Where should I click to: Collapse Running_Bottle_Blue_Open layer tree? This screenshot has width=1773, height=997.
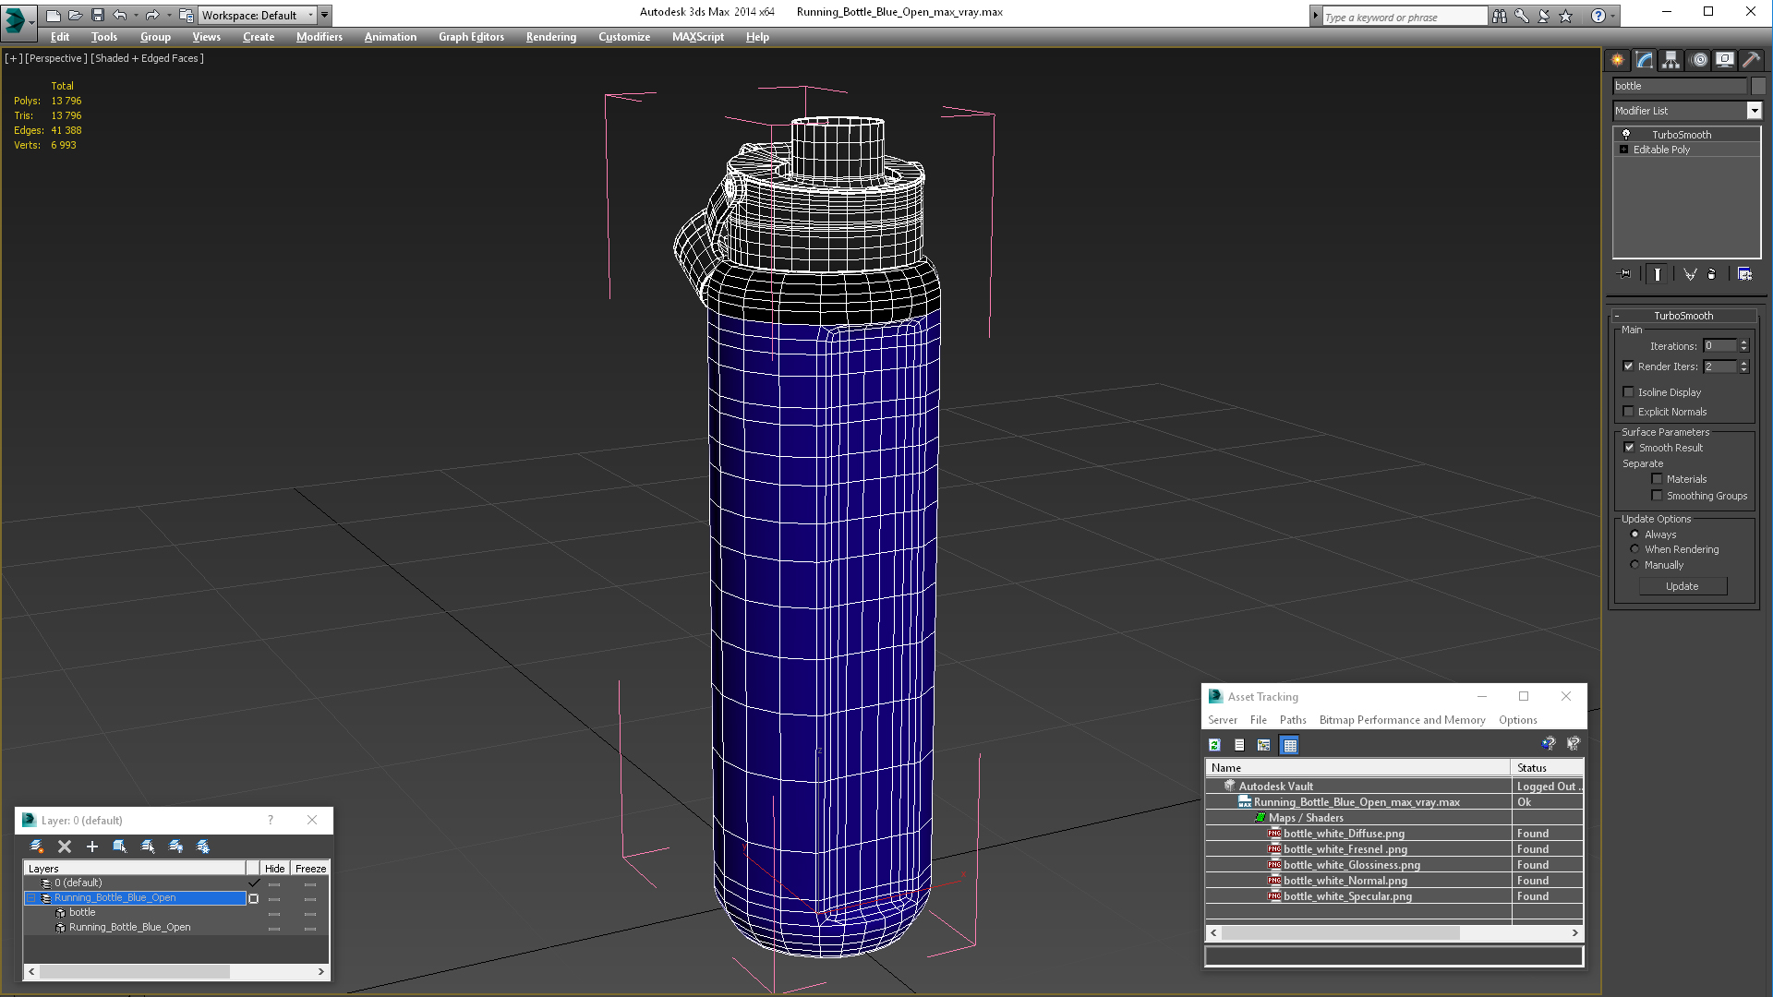pyautogui.click(x=30, y=898)
